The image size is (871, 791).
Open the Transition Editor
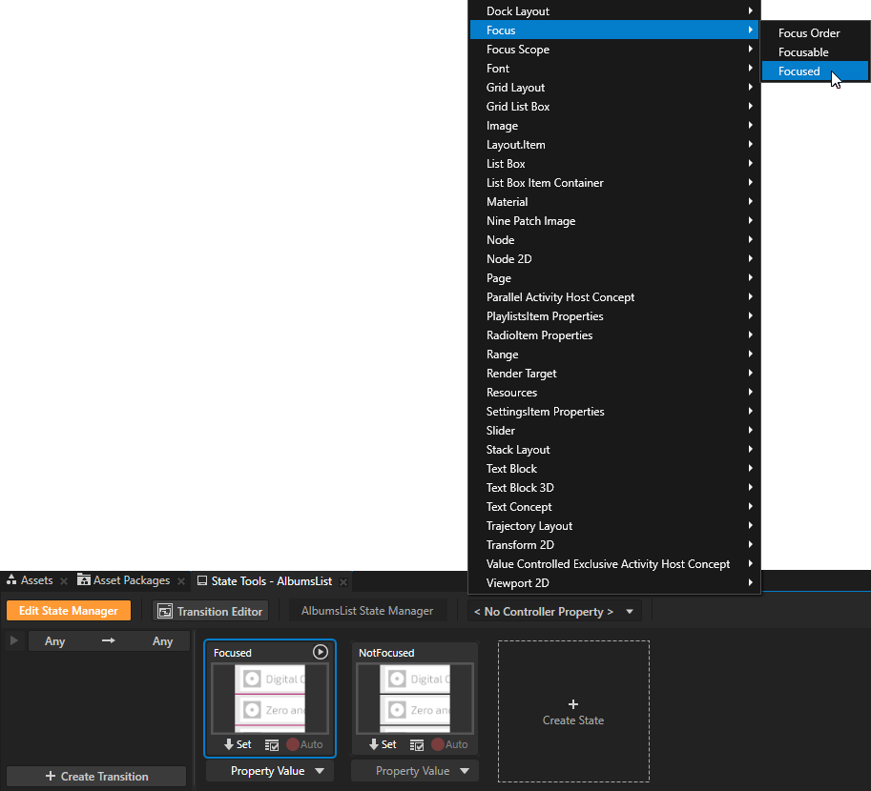210,611
